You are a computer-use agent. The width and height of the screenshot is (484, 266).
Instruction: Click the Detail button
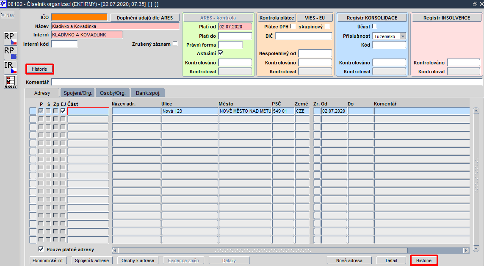[x=391, y=260]
